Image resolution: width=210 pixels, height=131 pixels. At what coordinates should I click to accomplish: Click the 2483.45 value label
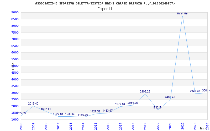pos(170,97)
